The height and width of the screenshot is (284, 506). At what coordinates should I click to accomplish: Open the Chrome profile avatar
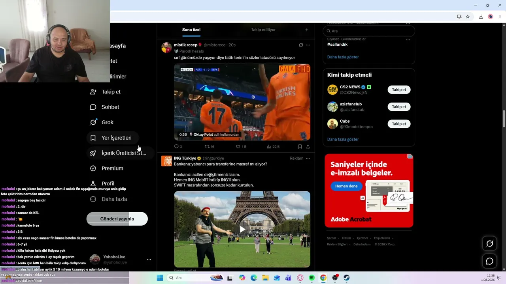click(x=491, y=17)
